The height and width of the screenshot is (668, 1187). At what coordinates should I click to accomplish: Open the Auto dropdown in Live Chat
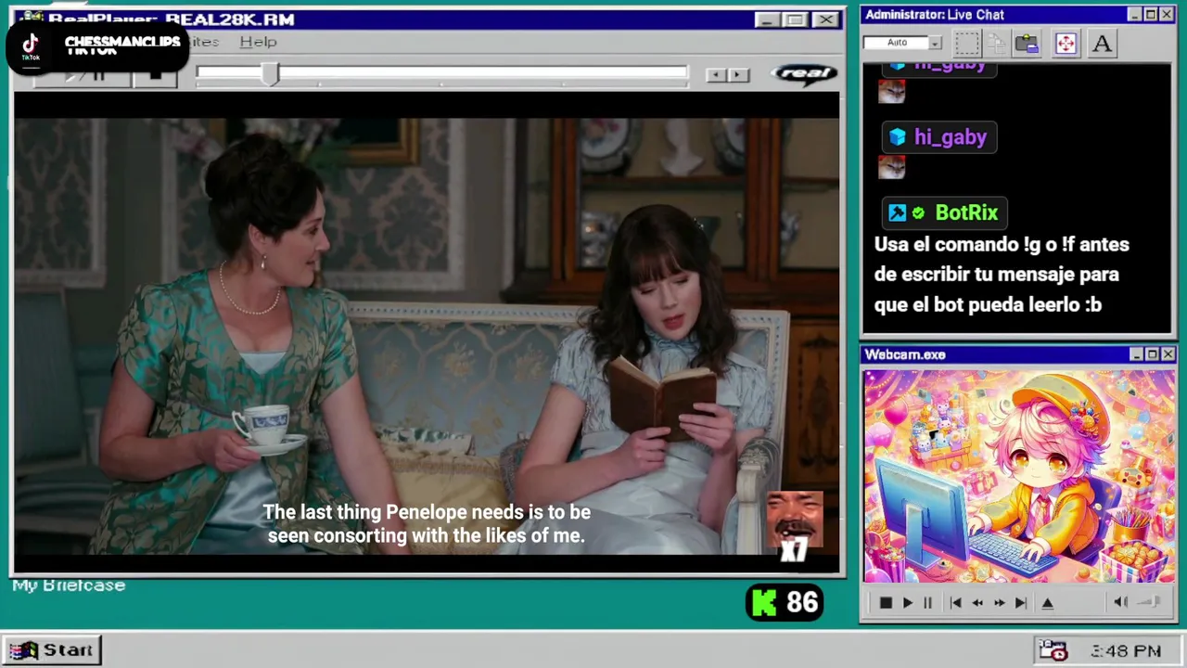point(935,43)
